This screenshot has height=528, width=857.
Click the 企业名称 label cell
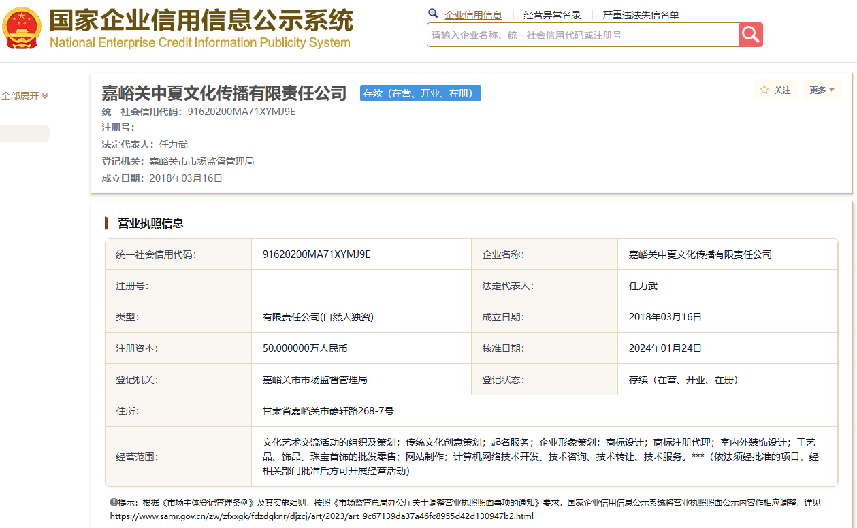[x=545, y=254]
